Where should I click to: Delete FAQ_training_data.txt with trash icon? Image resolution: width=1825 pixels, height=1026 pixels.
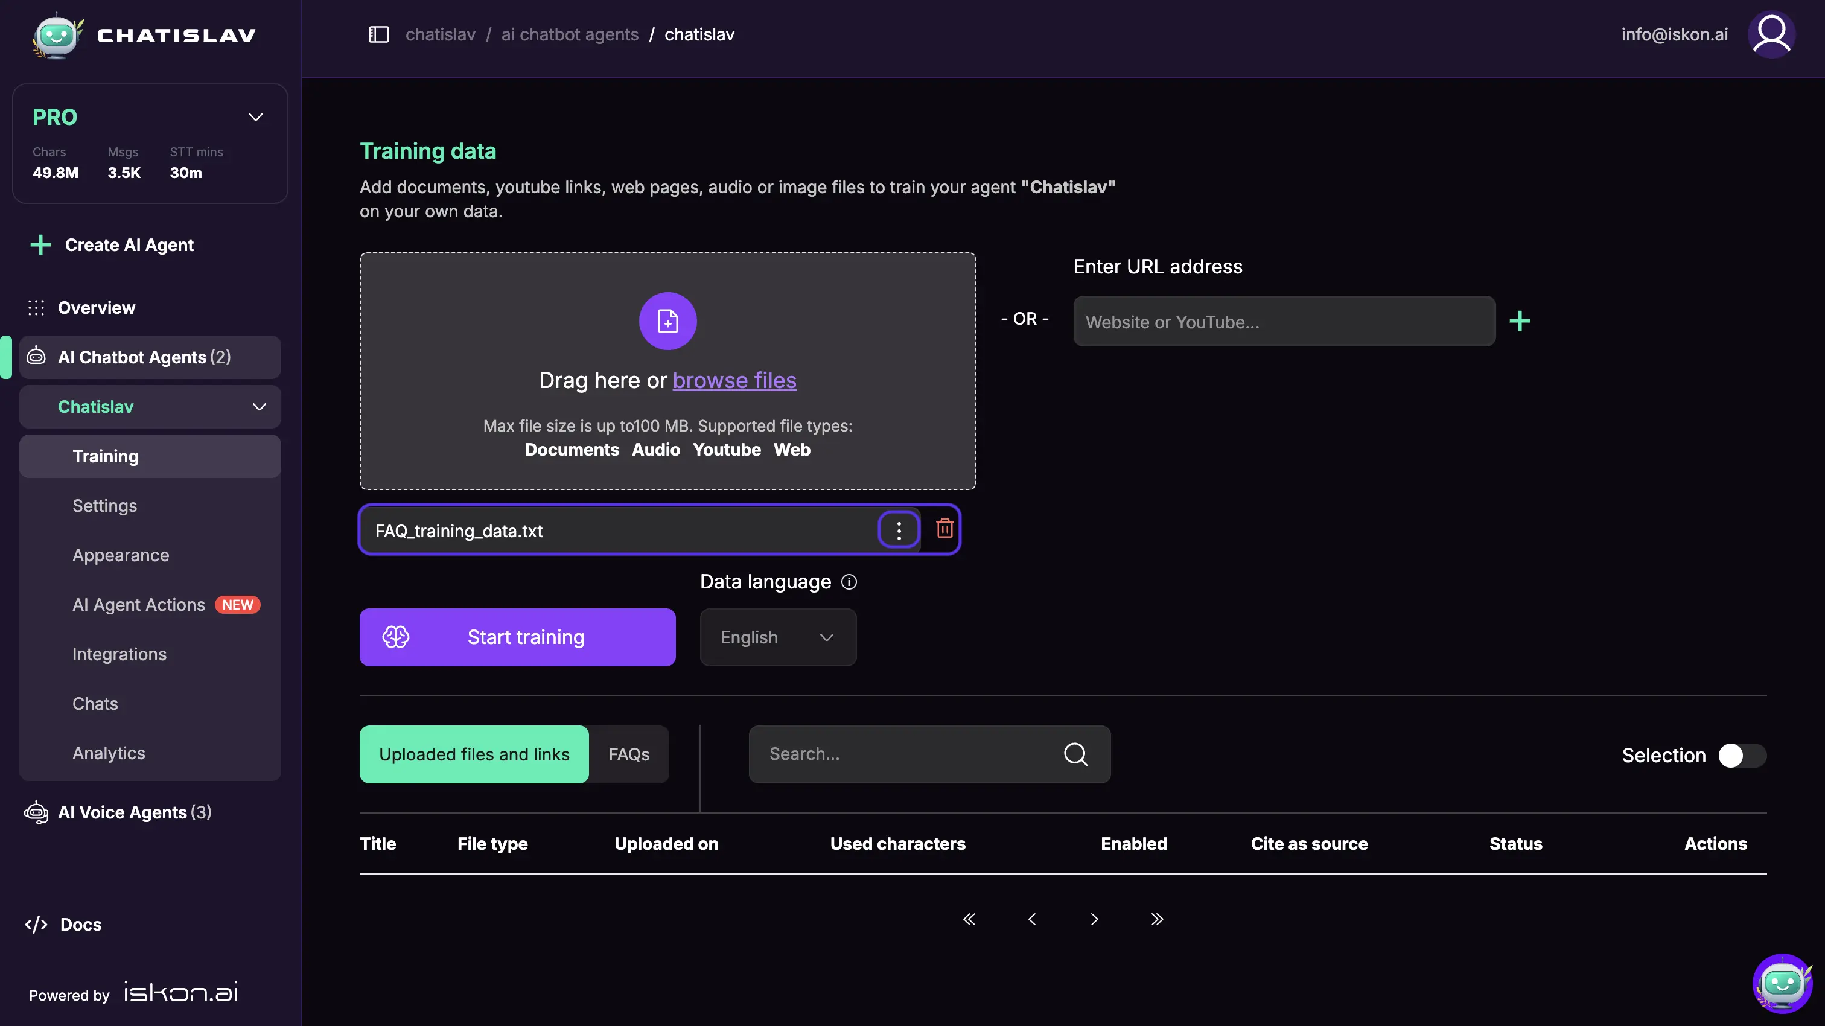click(x=944, y=528)
